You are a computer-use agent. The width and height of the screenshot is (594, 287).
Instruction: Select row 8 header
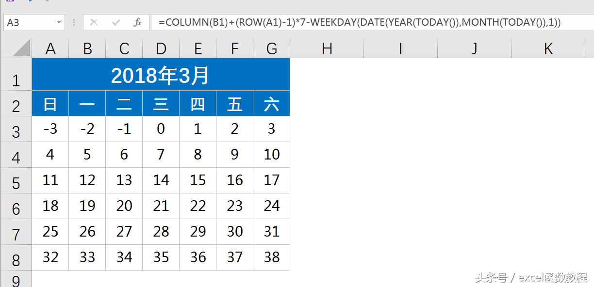point(16,258)
